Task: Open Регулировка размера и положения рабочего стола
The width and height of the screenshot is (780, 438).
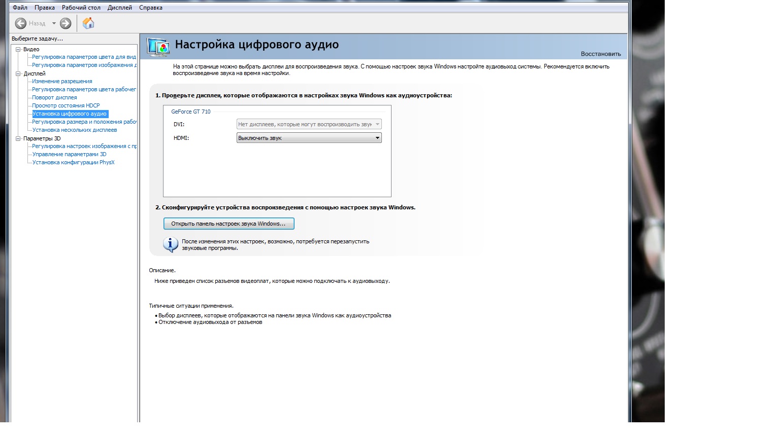Action: coord(84,122)
